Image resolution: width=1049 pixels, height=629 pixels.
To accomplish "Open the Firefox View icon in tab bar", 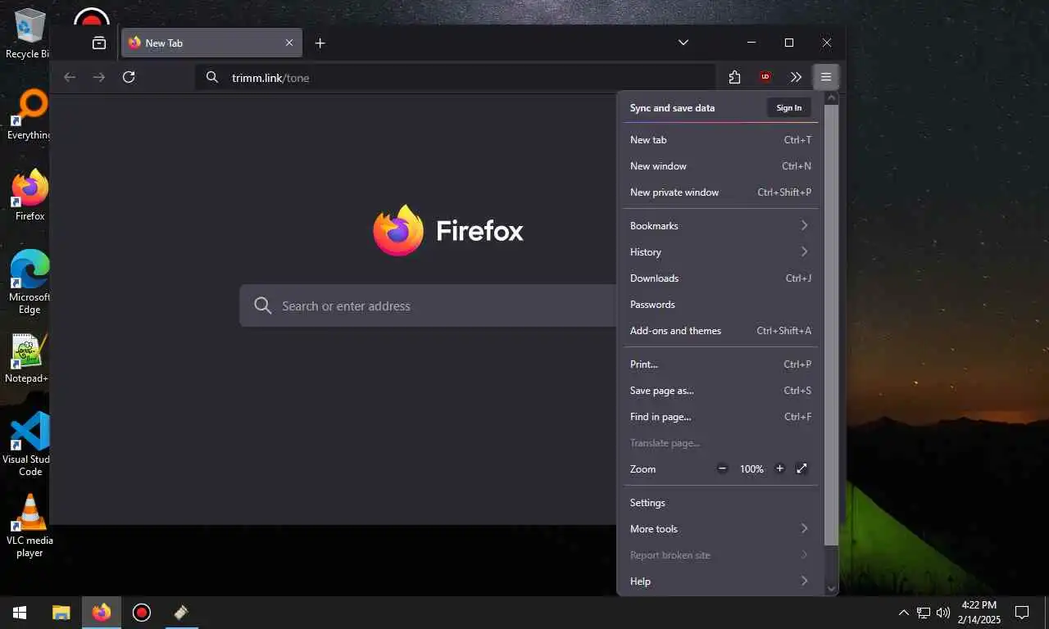I will (99, 43).
